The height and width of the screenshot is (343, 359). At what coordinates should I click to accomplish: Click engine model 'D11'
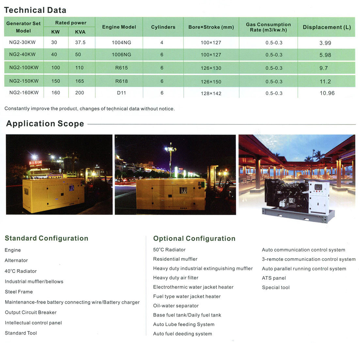pyautogui.click(x=121, y=93)
